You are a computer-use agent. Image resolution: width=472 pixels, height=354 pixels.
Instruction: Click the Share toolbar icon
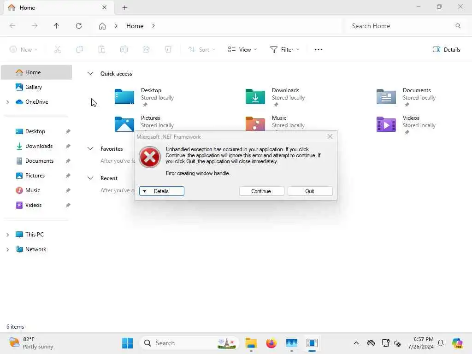click(146, 50)
